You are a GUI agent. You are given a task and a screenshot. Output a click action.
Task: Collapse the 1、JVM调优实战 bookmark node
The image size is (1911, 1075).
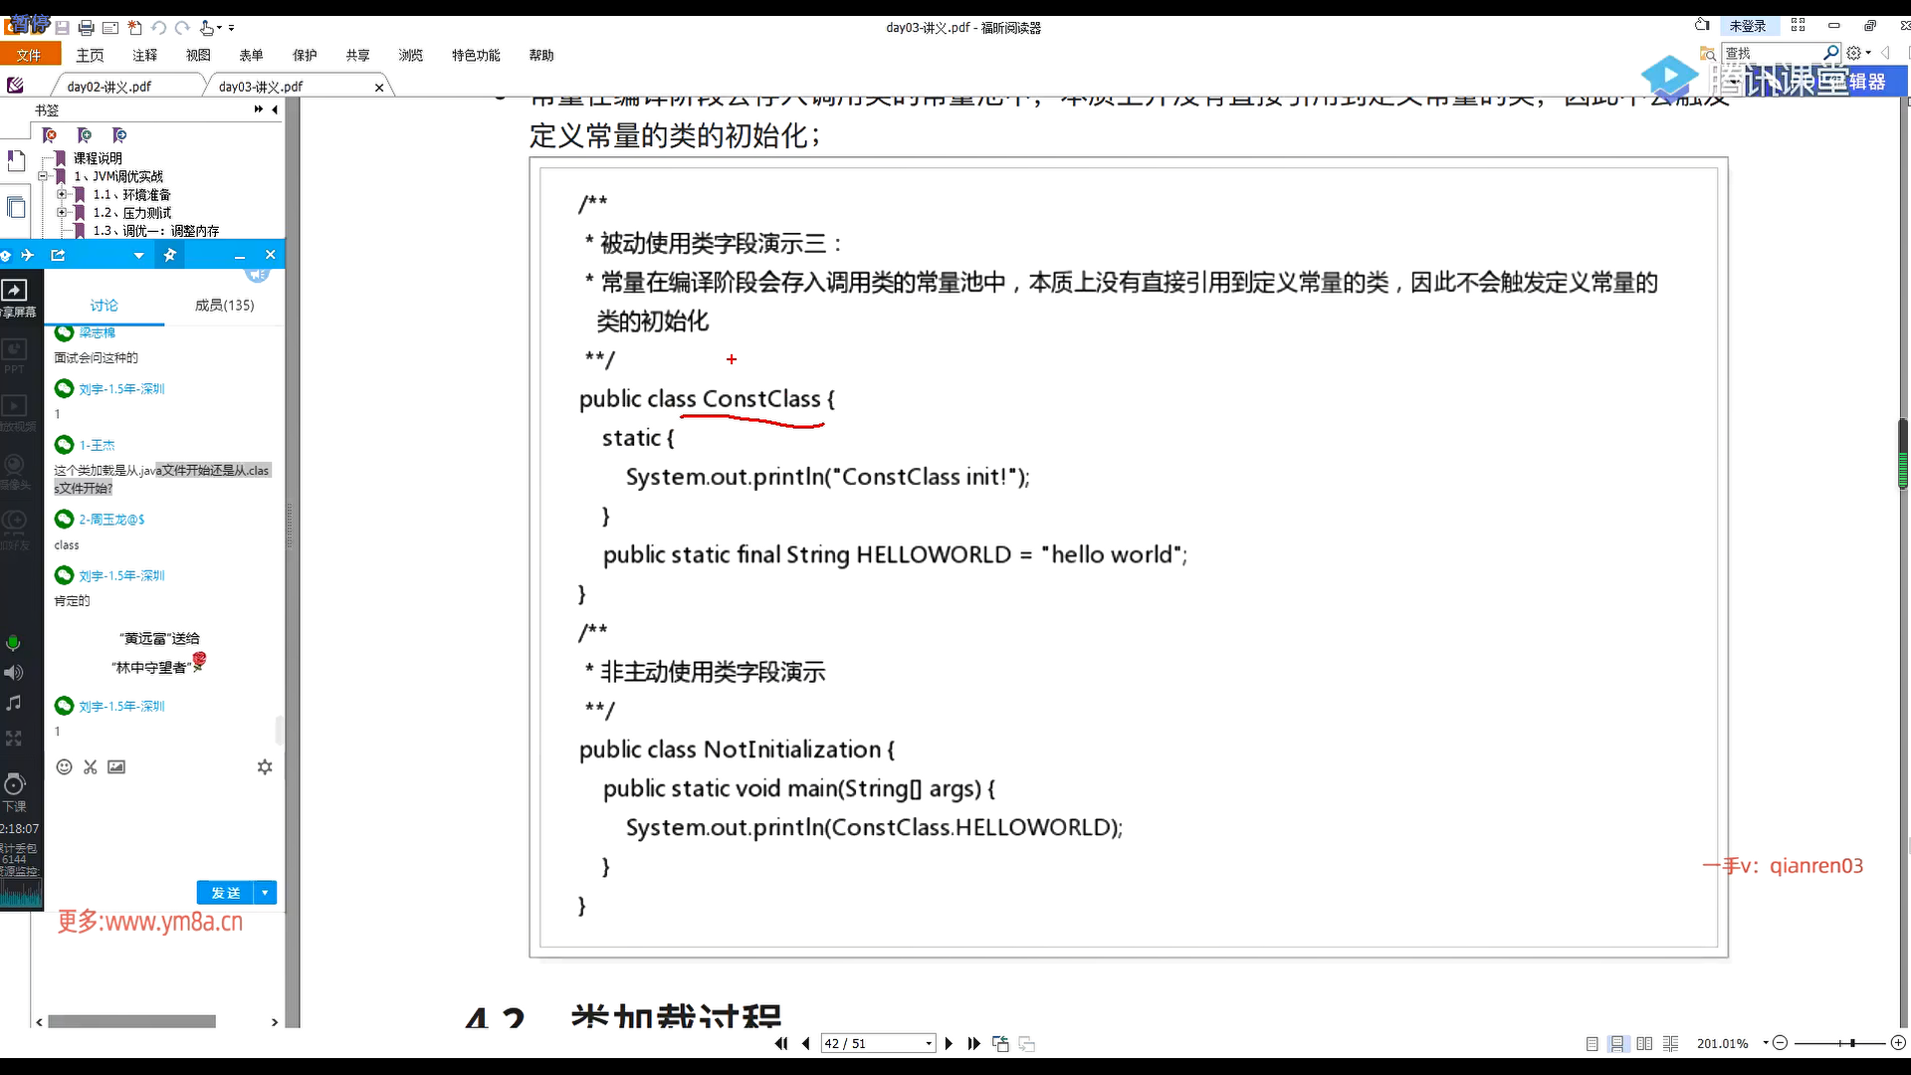tap(43, 176)
